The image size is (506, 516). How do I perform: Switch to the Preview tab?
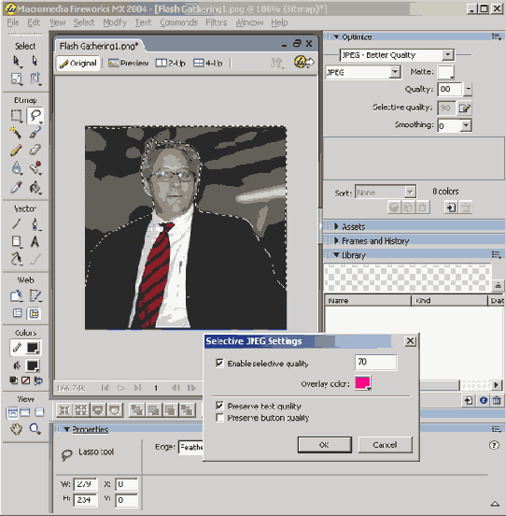point(129,63)
